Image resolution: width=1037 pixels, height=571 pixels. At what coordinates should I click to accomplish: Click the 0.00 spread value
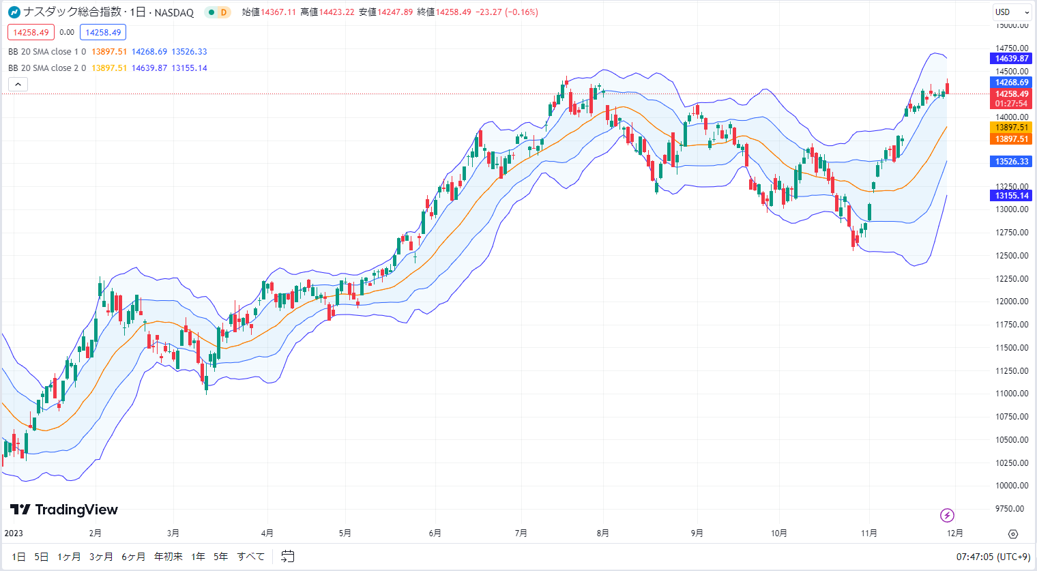(x=67, y=32)
